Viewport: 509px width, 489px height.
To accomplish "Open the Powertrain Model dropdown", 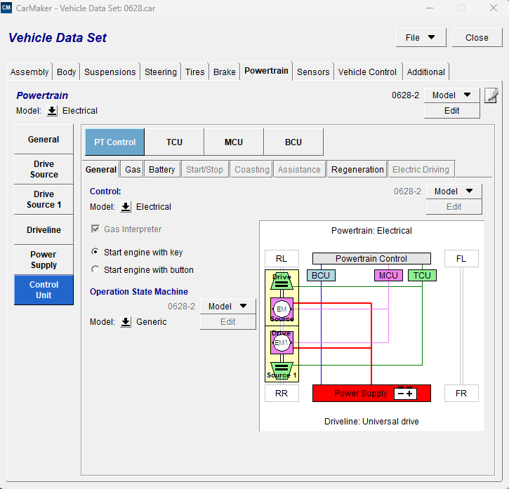I will [451, 95].
